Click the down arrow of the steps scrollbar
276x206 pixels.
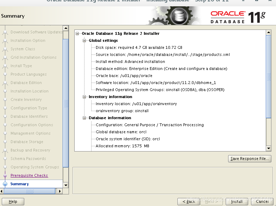click(65, 185)
